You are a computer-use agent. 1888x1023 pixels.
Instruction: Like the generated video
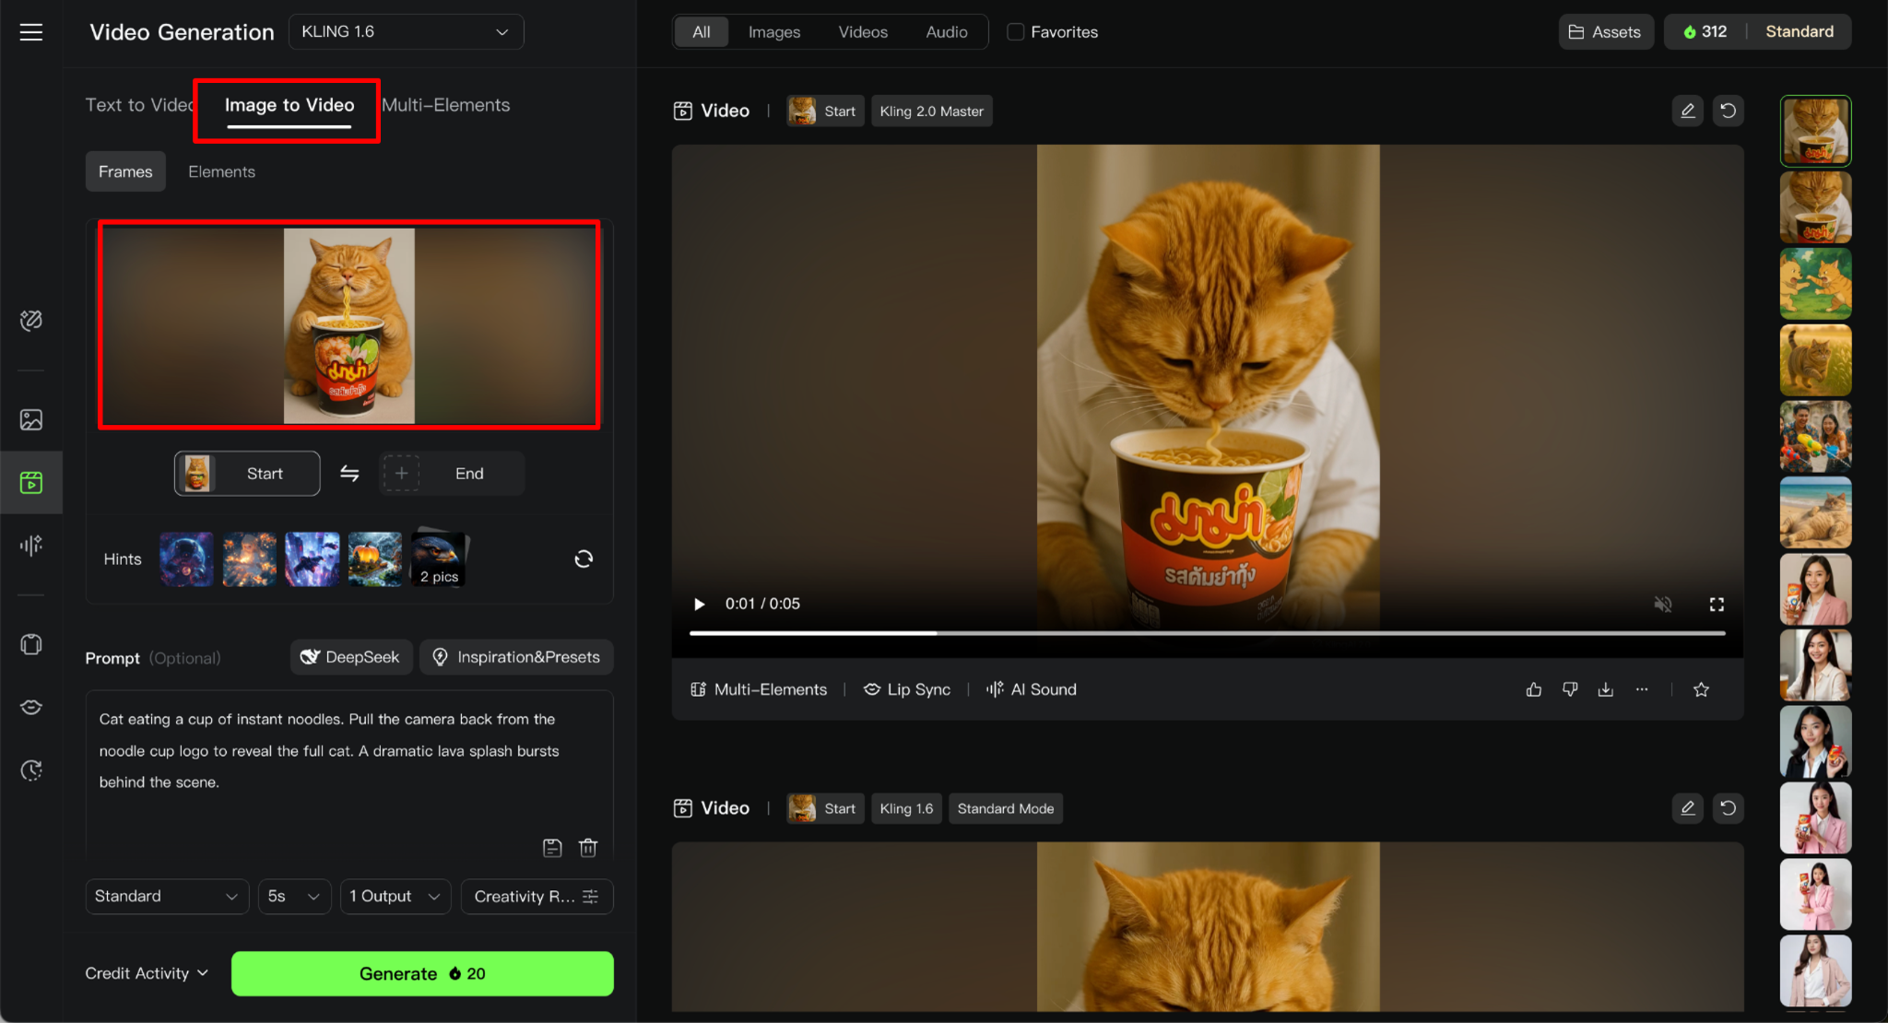1534,689
